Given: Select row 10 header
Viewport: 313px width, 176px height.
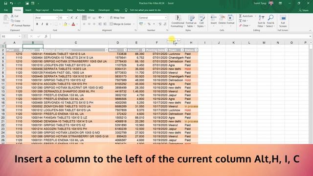Looking at the screenshot, I should tap(3, 80).
